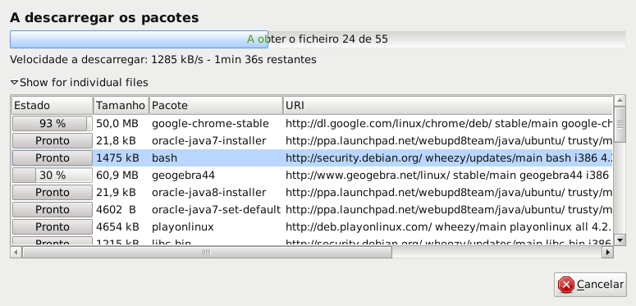Viewport: 636px width, 306px height.
Task: Click the URI column header
Action: (447, 105)
